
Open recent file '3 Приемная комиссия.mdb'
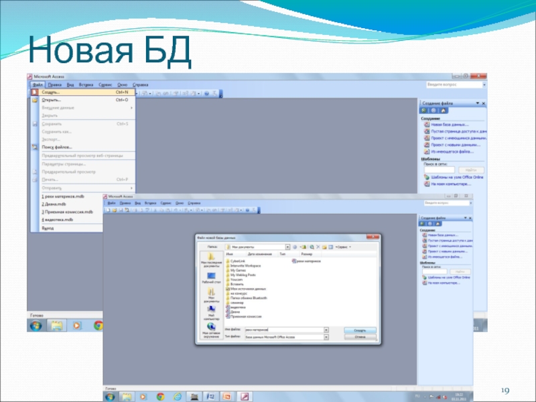tap(67, 212)
